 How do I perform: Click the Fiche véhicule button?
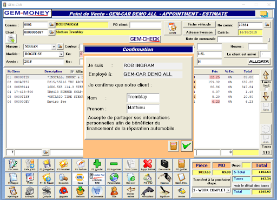199,24
